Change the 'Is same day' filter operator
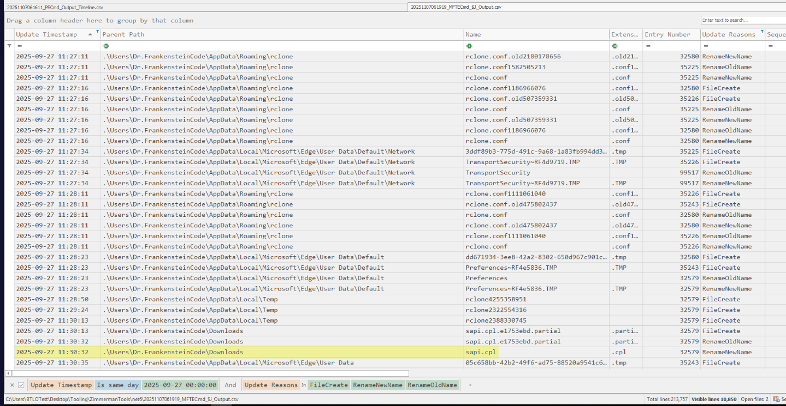 coord(118,385)
